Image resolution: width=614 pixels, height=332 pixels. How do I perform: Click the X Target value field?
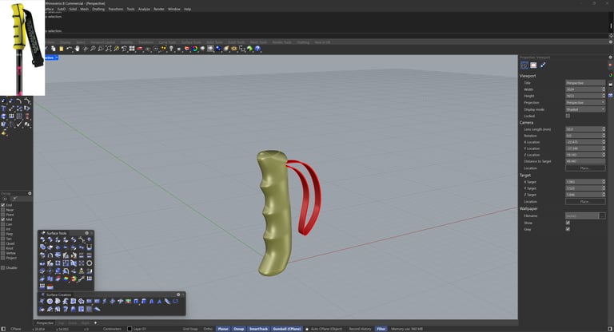[584, 182]
